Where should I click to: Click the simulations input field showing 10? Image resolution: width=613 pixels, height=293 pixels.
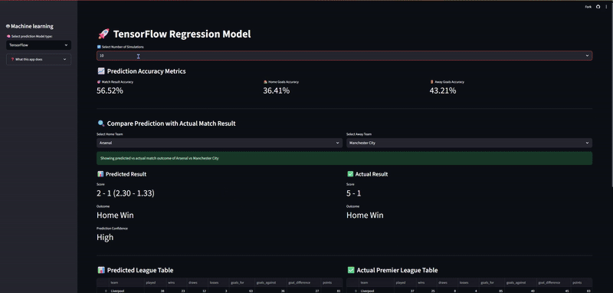(344, 56)
